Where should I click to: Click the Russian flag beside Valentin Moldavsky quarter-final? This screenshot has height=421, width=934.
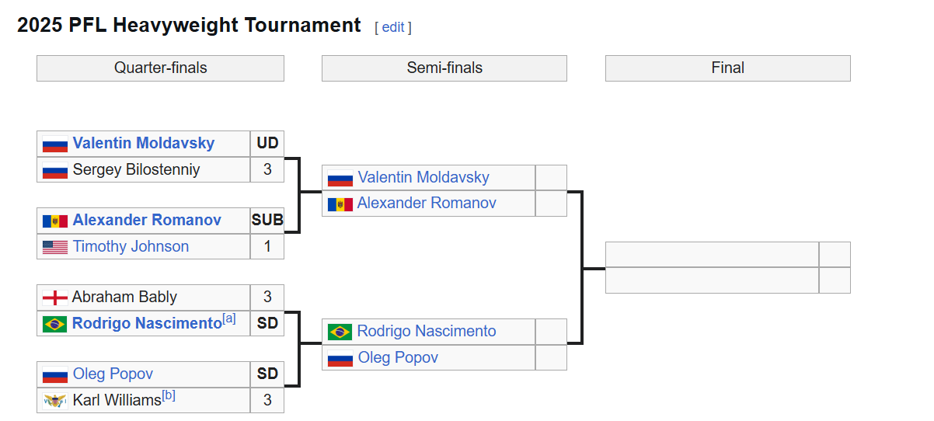[x=55, y=144]
